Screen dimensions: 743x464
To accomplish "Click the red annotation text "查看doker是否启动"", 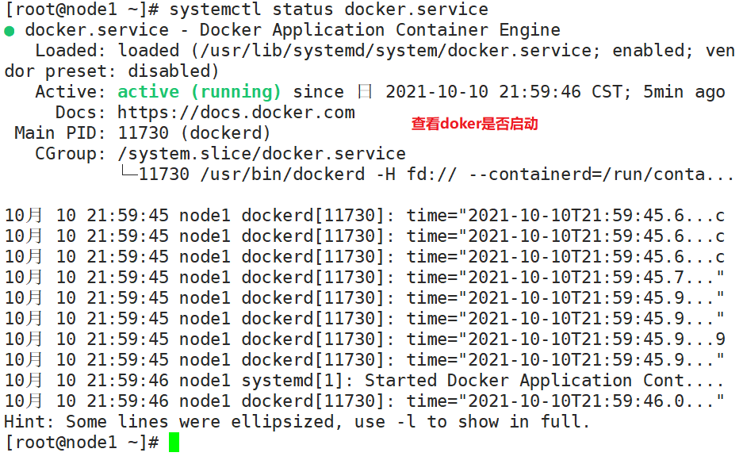I will pyautogui.click(x=474, y=124).
